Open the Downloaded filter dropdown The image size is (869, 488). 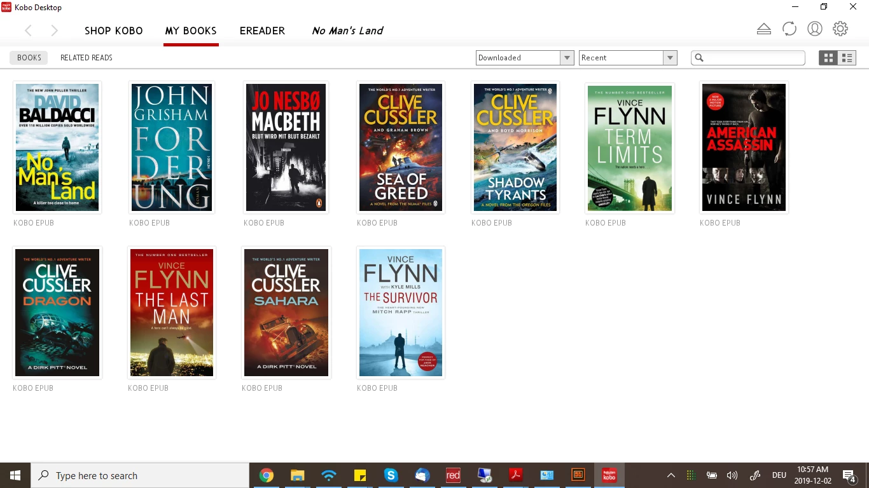coord(525,58)
